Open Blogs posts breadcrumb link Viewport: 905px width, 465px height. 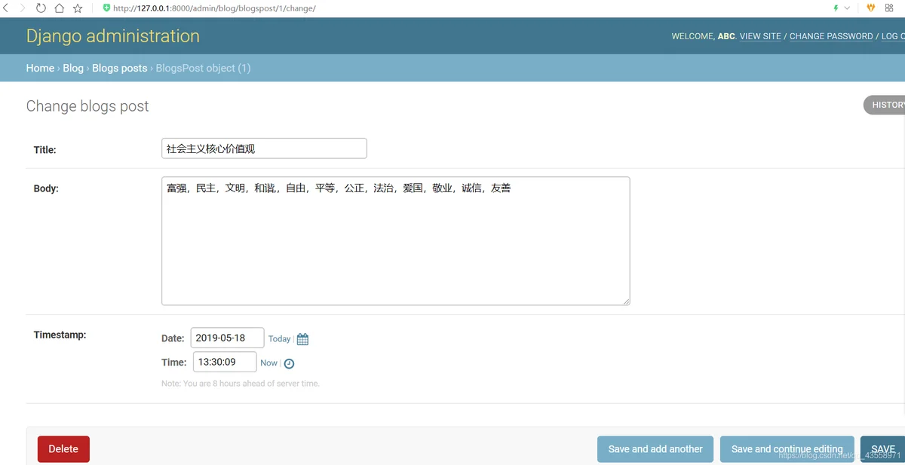point(120,68)
